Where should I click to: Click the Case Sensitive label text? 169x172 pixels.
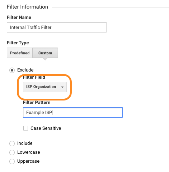(46, 128)
